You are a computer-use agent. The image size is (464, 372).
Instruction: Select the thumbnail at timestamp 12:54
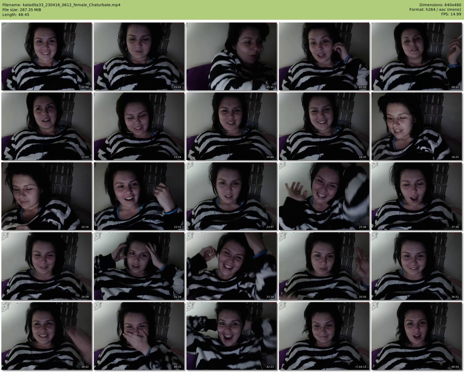click(x=139, y=126)
